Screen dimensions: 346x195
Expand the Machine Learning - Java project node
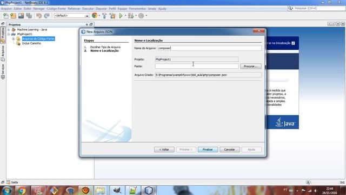[x=9, y=29]
